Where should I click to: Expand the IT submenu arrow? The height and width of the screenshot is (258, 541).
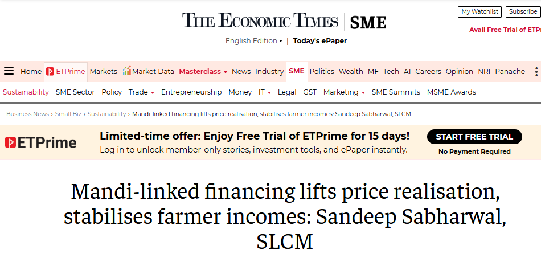click(x=270, y=92)
